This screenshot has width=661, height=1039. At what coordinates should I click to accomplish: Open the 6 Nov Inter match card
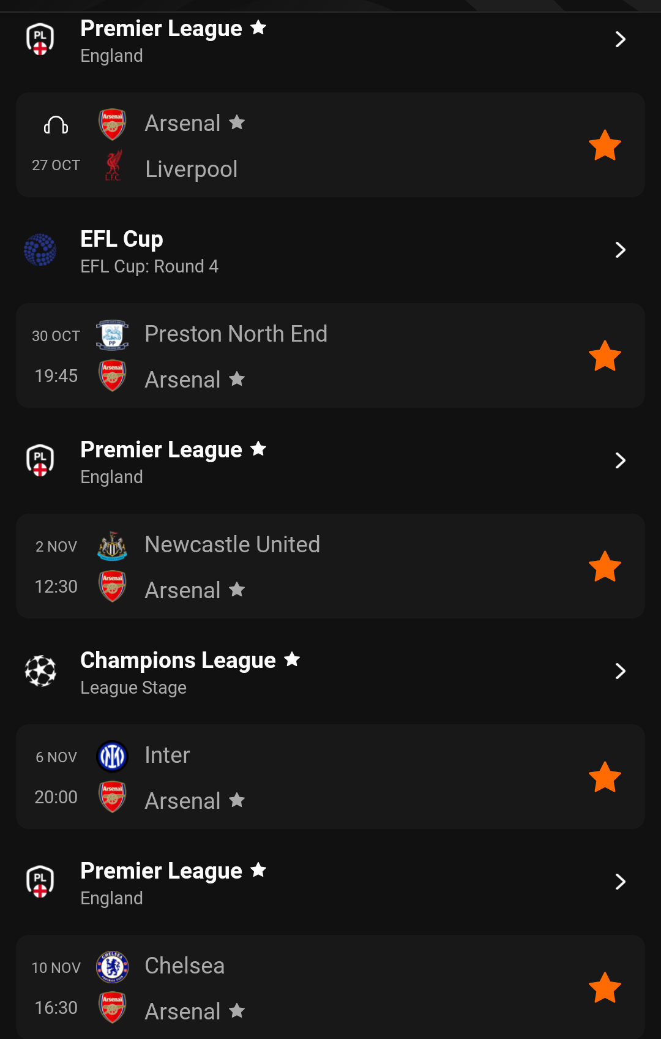tap(330, 777)
